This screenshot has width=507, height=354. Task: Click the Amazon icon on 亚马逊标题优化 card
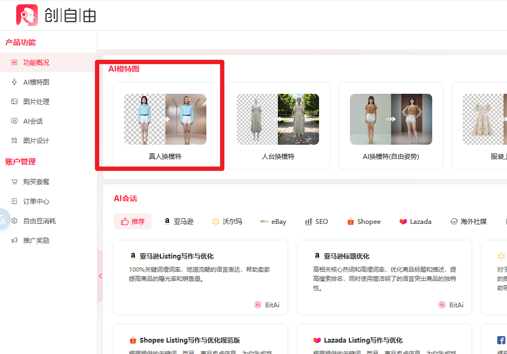pyautogui.click(x=317, y=256)
